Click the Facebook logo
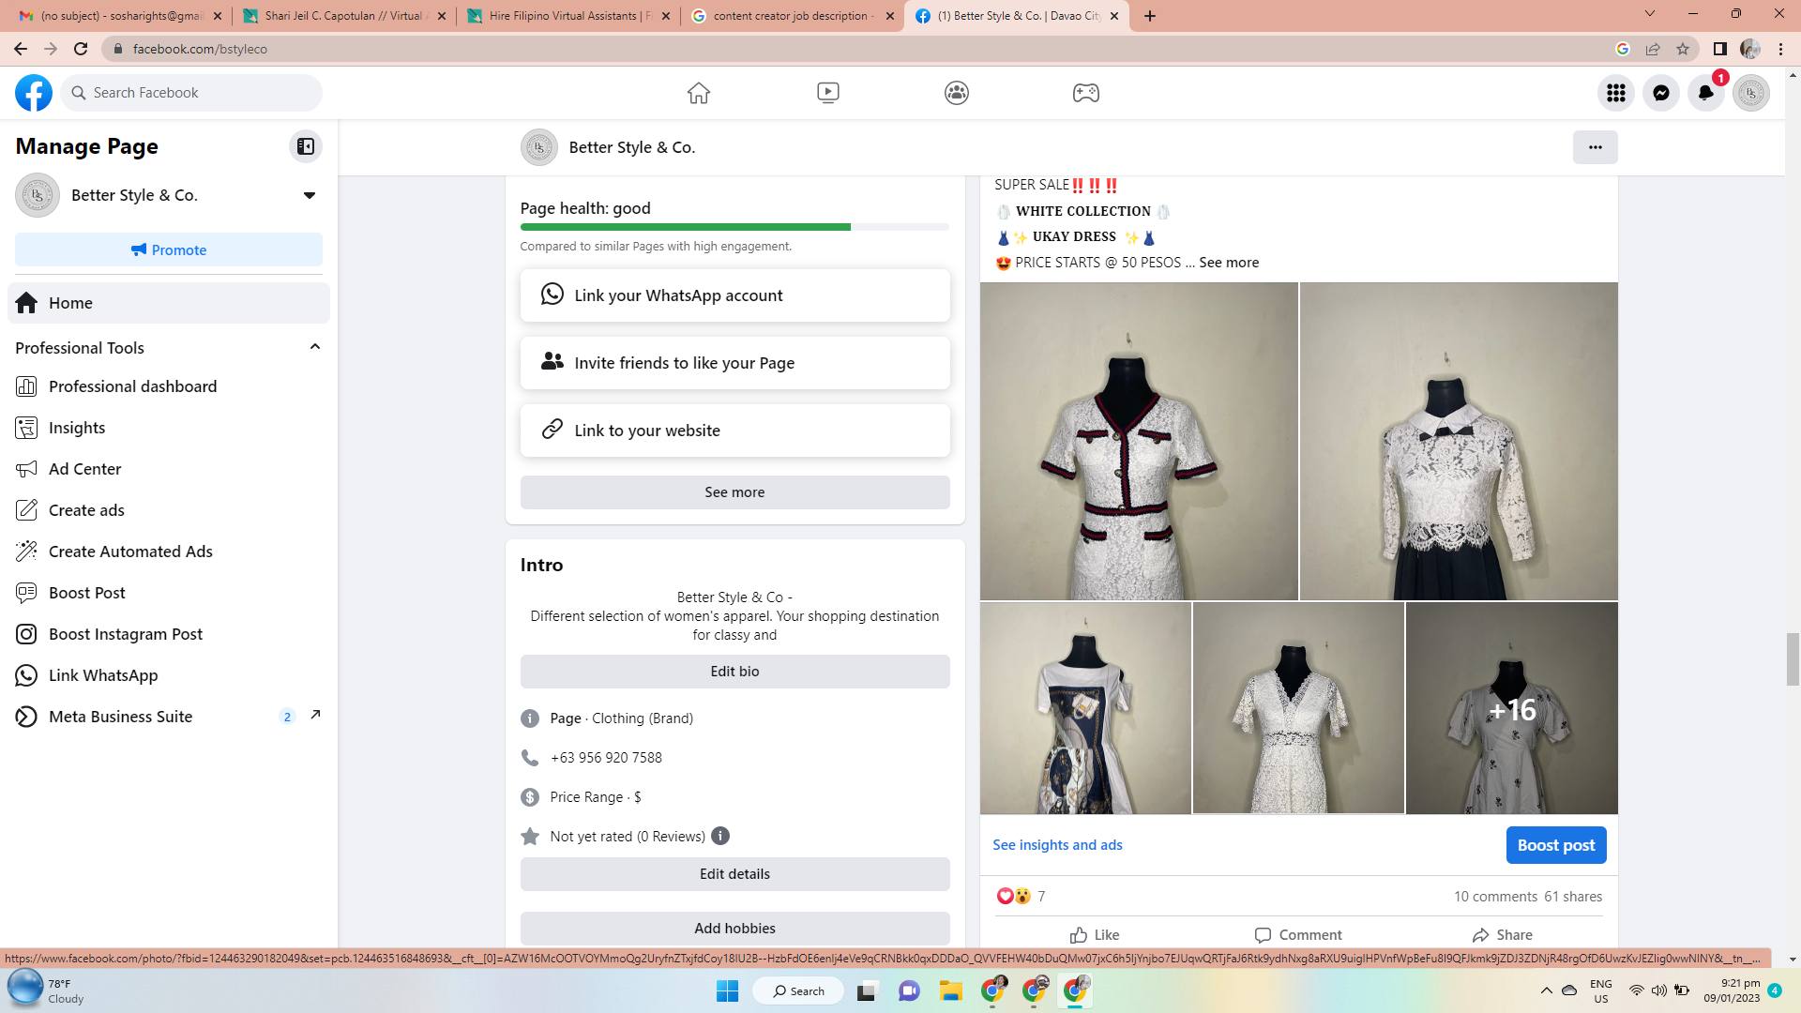Viewport: 1801px width, 1013px height. [x=34, y=93]
